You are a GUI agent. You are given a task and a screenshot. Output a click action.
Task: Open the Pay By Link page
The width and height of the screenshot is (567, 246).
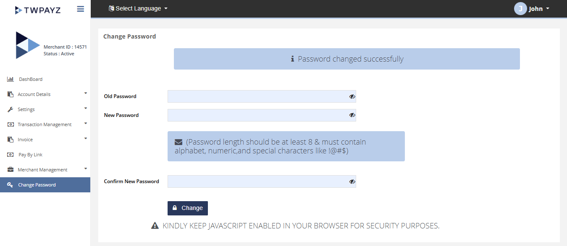[x=31, y=155]
